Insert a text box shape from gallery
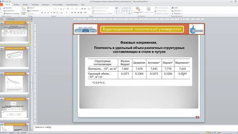The height and width of the screenshot is (134, 238). point(116,8)
